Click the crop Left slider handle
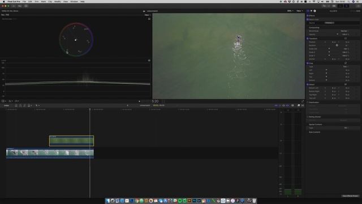Image resolution: width=362 pixels, height=204 pixels. (x=326, y=70)
